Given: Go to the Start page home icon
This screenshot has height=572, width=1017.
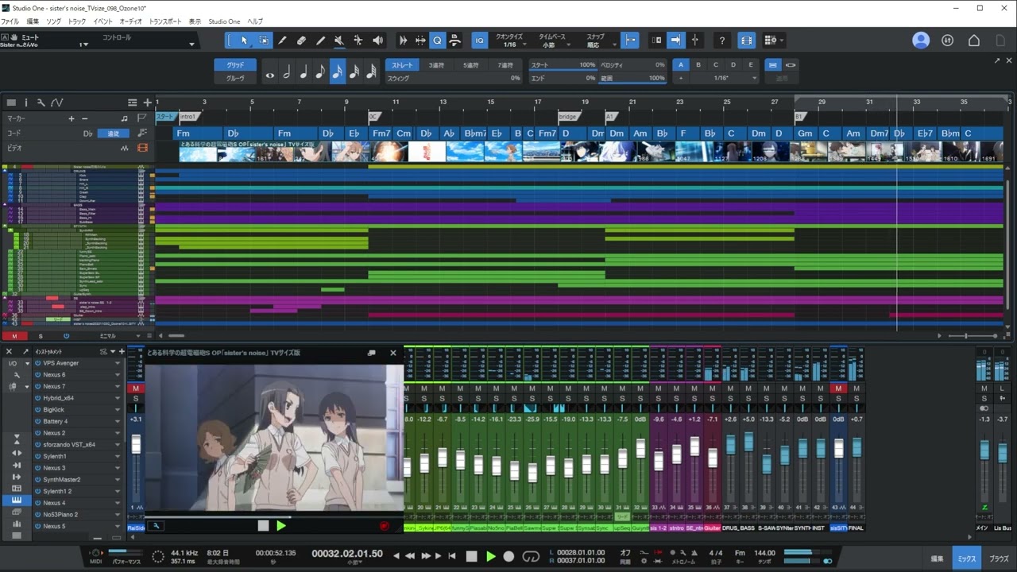Looking at the screenshot, I should (x=974, y=41).
